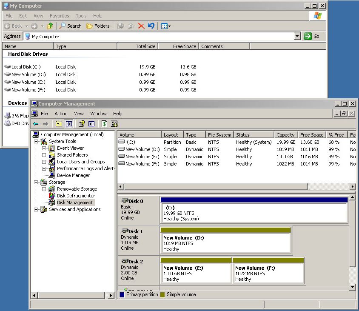Click the Primary partition blue legend swatch
The image size is (359, 311).
pyautogui.click(x=122, y=294)
